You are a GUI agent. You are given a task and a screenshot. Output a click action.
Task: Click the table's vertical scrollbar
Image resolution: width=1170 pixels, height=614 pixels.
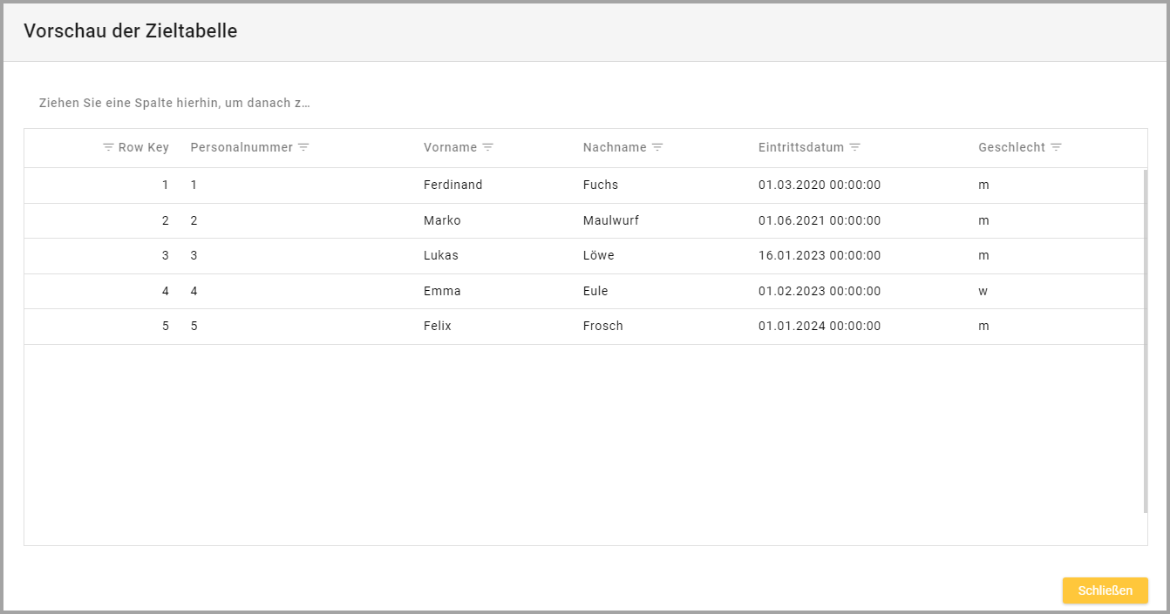click(x=1145, y=340)
